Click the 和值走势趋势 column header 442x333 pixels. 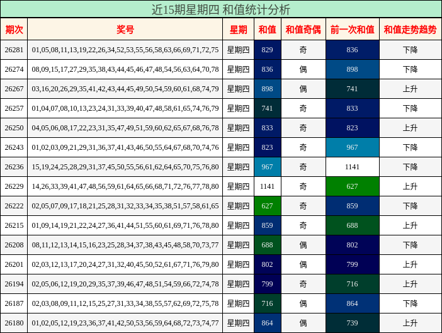coord(411,30)
